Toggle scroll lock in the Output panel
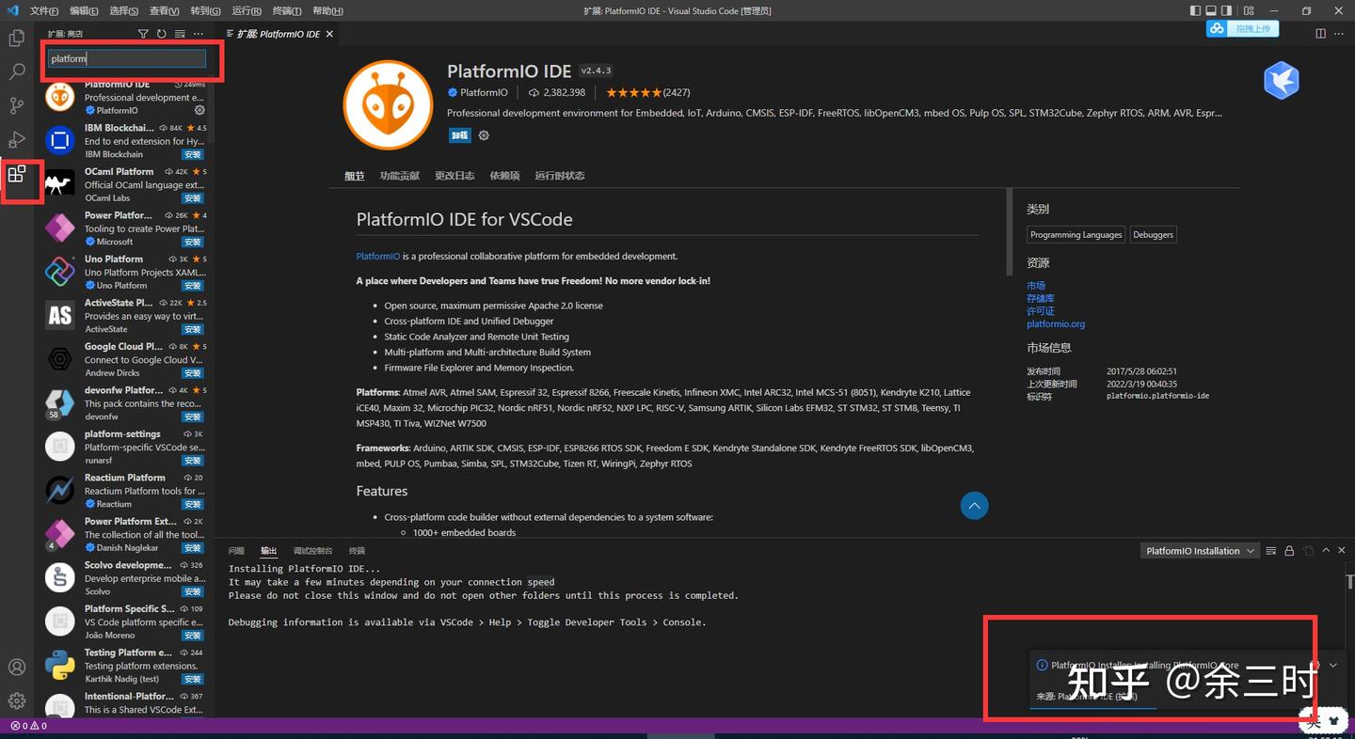This screenshot has width=1355, height=739. point(1289,550)
